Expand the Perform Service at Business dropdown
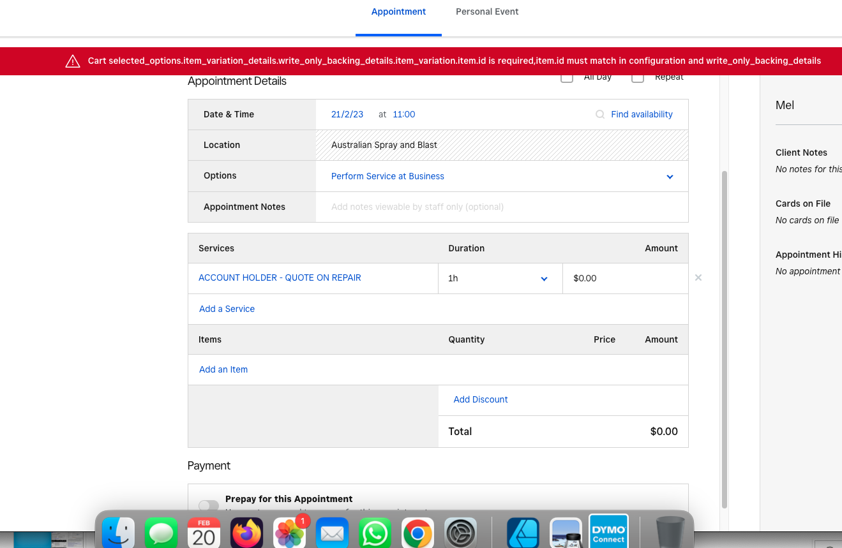The width and height of the screenshot is (842, 548). click(670, 177)
